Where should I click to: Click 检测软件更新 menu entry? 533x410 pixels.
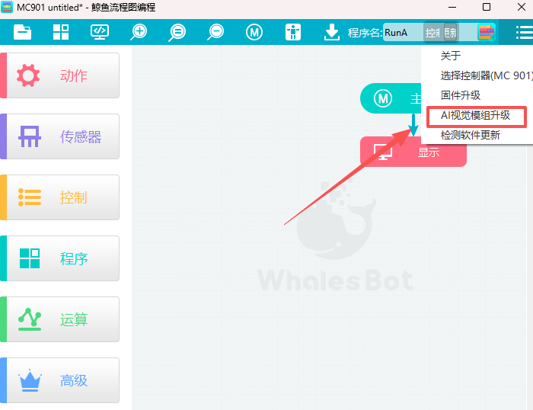471,135
